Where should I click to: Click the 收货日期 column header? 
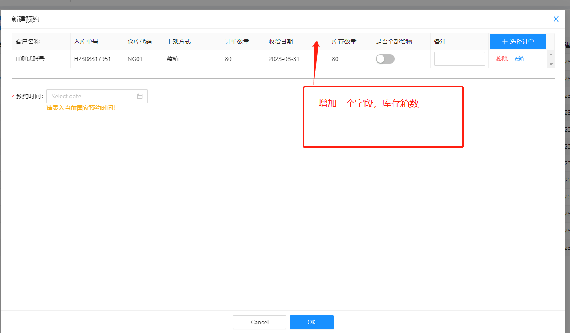pyautogui.click(x=281, y=42)
